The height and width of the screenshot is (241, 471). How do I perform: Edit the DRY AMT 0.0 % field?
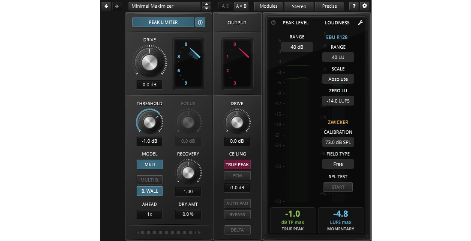188,215
